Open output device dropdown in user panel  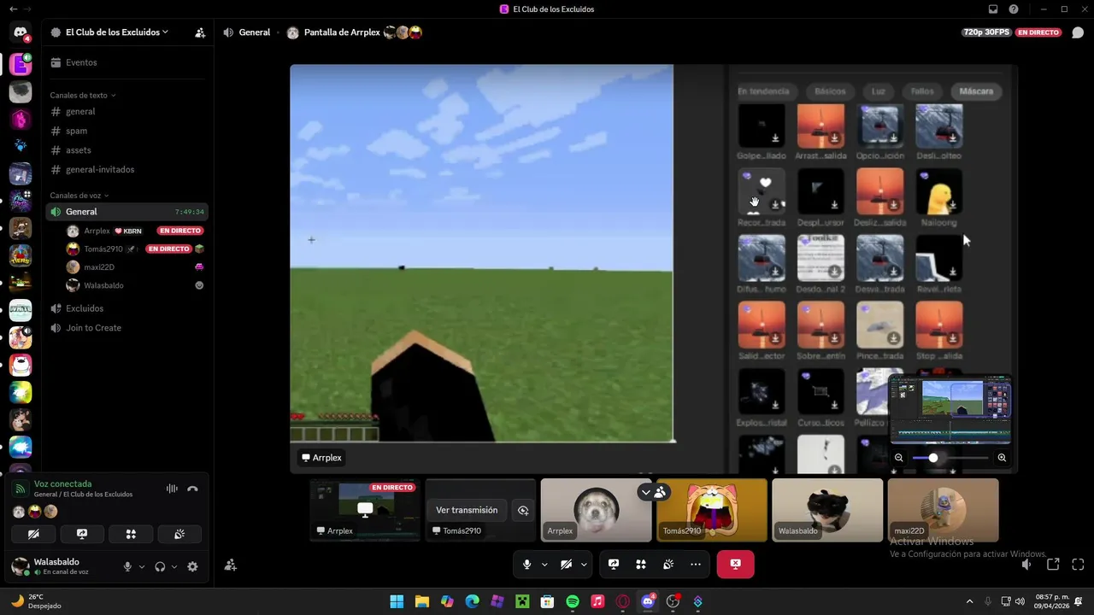(x=174, y=566)
